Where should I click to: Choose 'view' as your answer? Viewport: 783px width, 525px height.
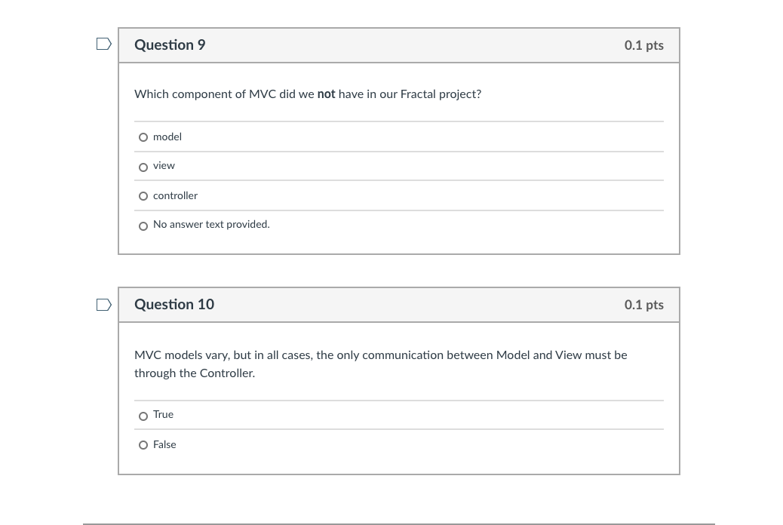pos(143,167)
